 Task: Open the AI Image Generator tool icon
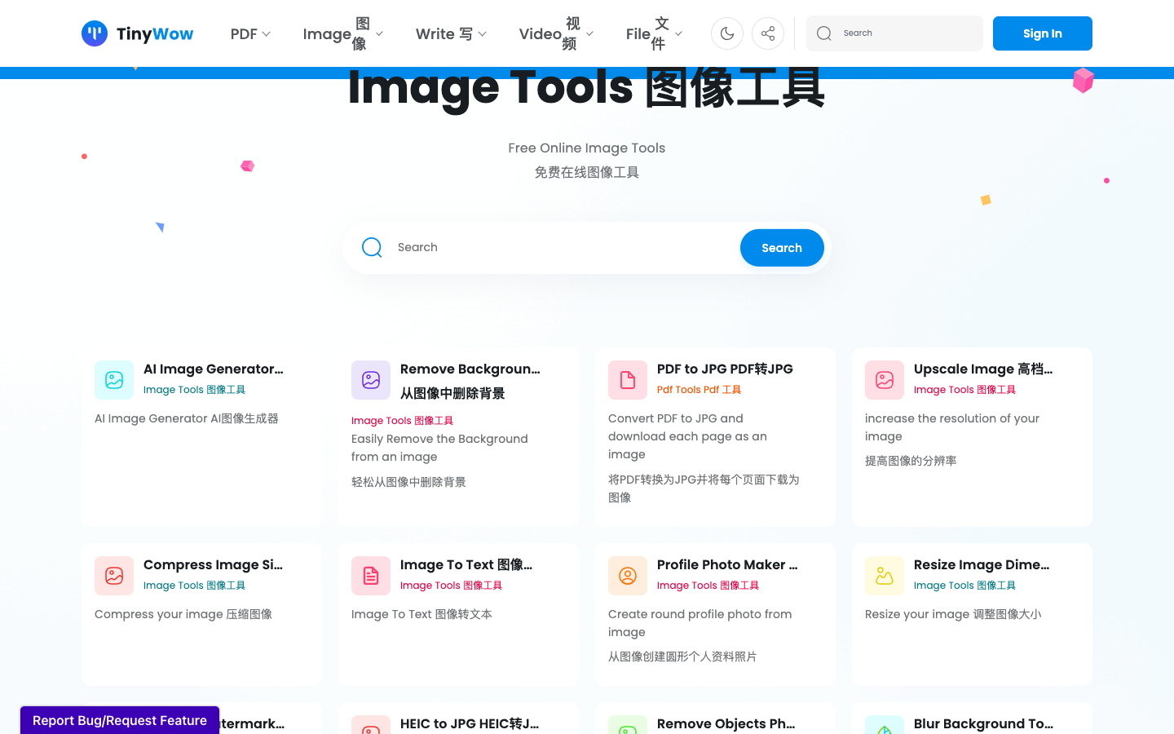(114, 380)
